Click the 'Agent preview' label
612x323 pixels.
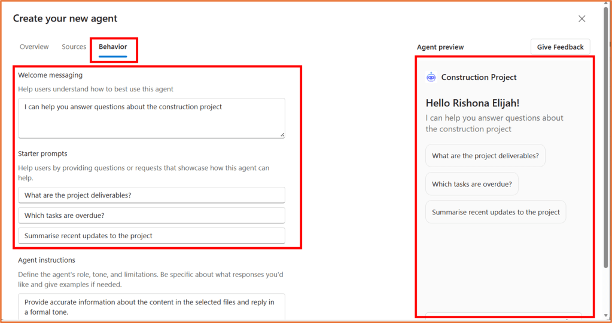pos(440,47)
